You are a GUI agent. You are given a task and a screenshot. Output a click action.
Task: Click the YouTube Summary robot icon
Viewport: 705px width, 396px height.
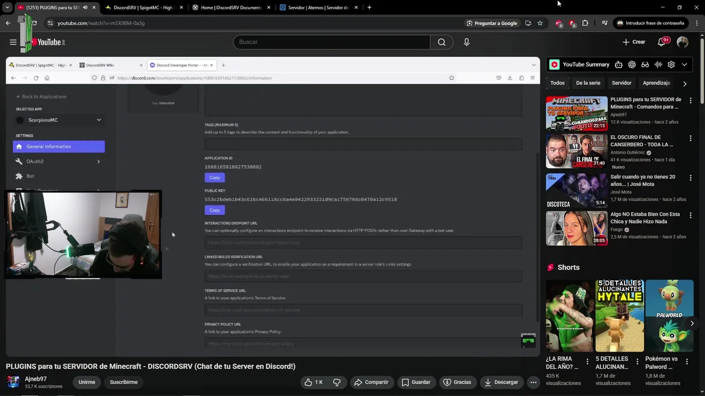point(619,64)
